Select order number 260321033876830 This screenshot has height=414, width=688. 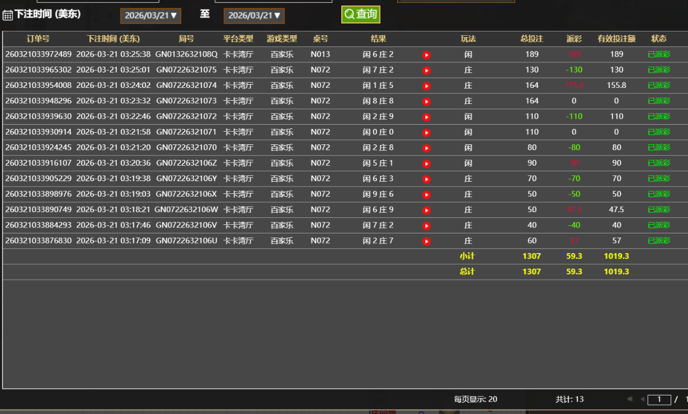coord(38,241)
